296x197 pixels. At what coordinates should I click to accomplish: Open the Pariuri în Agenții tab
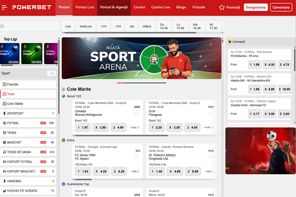114,8
